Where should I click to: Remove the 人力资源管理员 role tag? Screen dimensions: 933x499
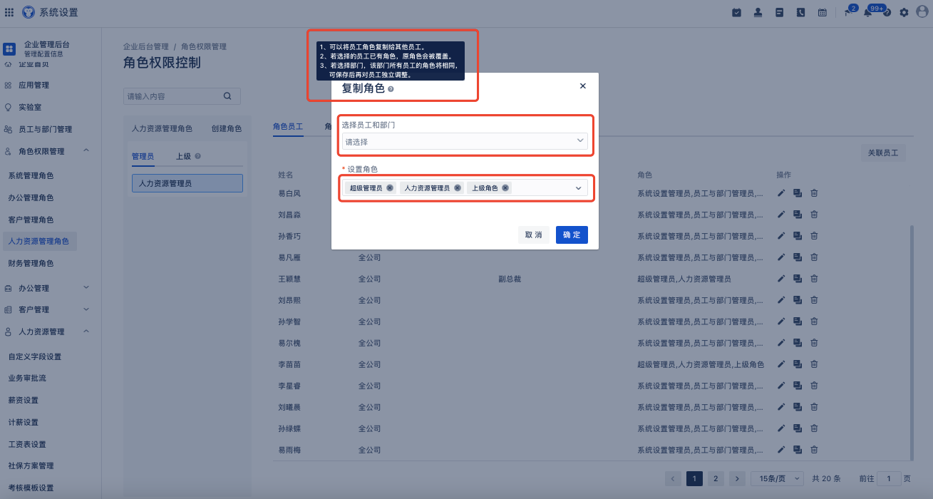[x=458, y=188]
